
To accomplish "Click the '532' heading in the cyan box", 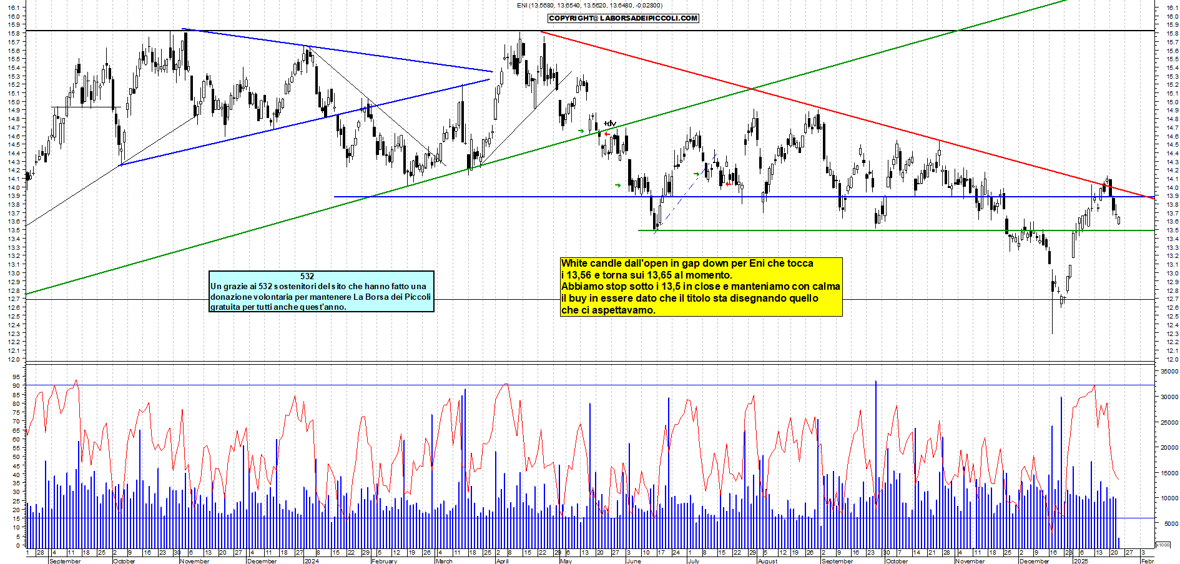I will pos(307,276).
